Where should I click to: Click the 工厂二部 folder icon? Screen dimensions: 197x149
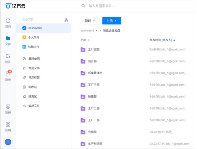click(83, 108)
